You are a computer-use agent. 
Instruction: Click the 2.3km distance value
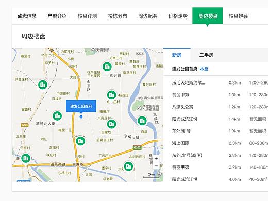(234, 143)
